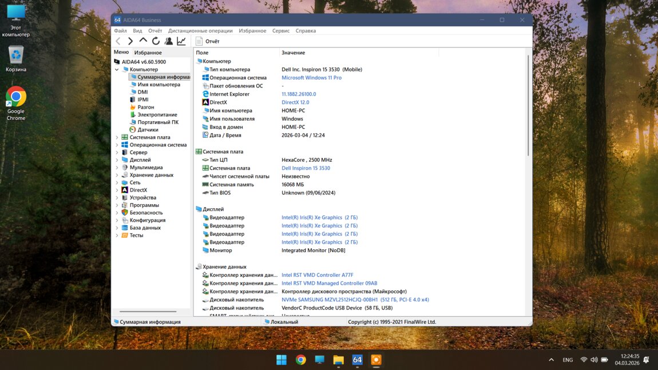Screen dimensions: 658x370
Task: Collapse the Компьютер tree node
Action: (x=117, y=70)
